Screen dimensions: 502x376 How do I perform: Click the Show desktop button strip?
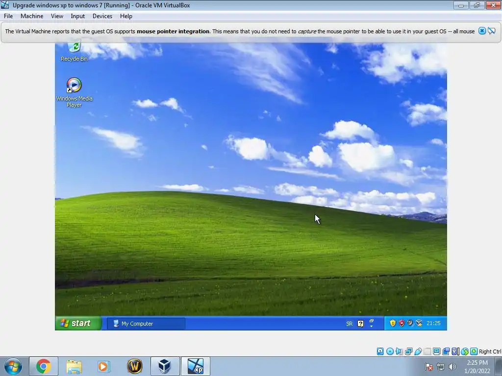[x=499, y=366]
